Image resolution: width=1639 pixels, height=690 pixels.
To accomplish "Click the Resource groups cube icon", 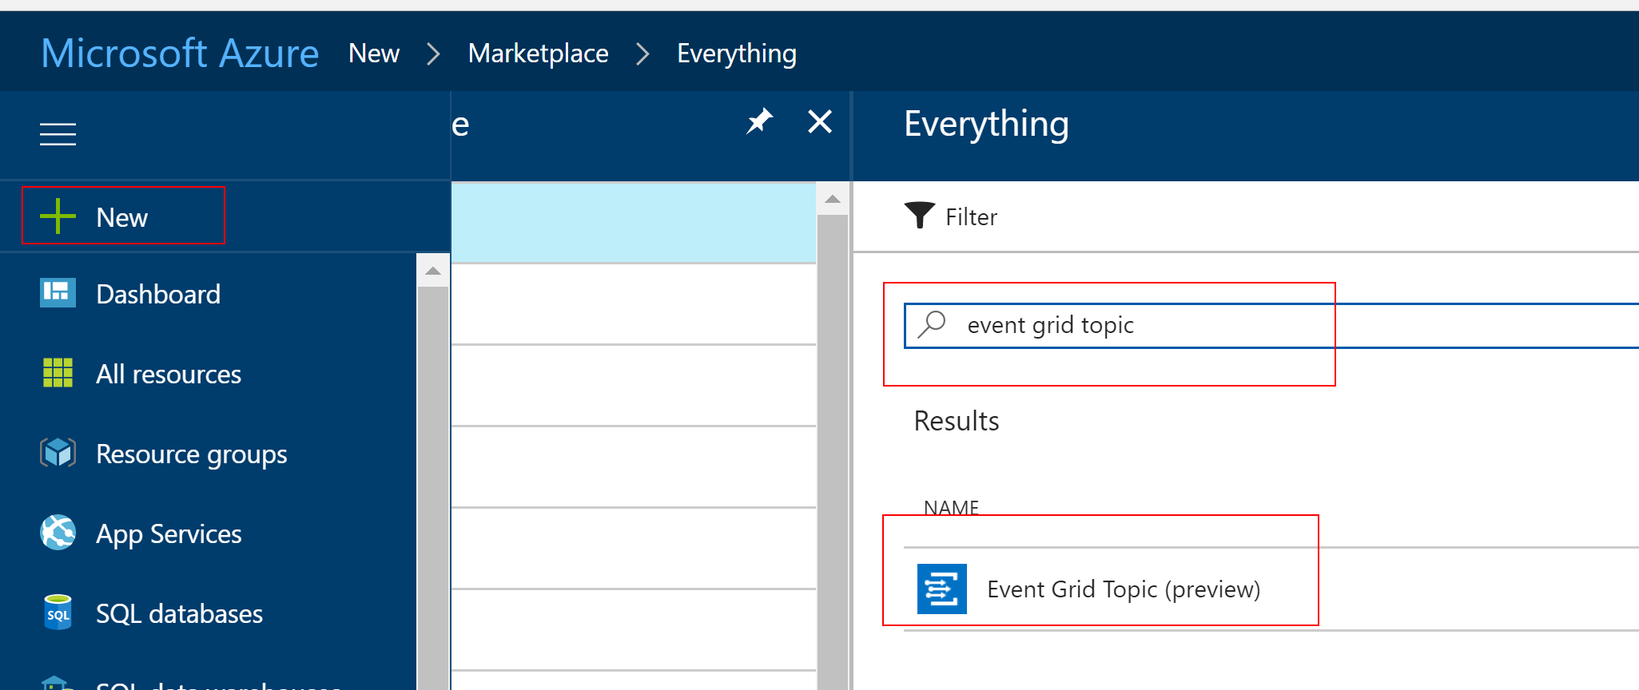I will [x=58, y=453].
